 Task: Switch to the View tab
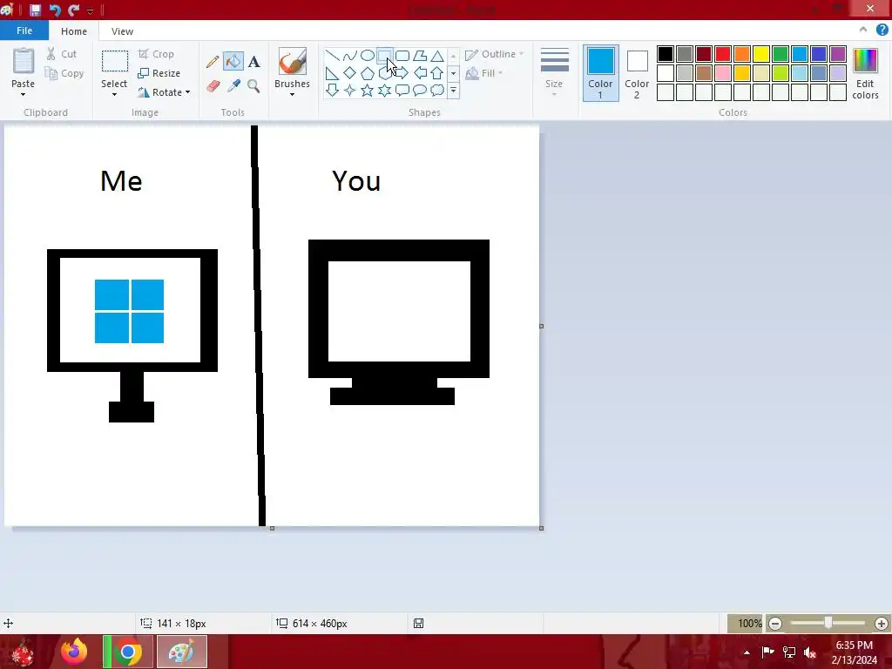122,31
